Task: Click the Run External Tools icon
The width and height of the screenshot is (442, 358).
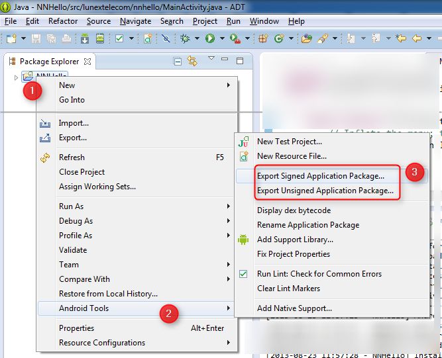Action: pyautogui.click(x=235, y=38)
